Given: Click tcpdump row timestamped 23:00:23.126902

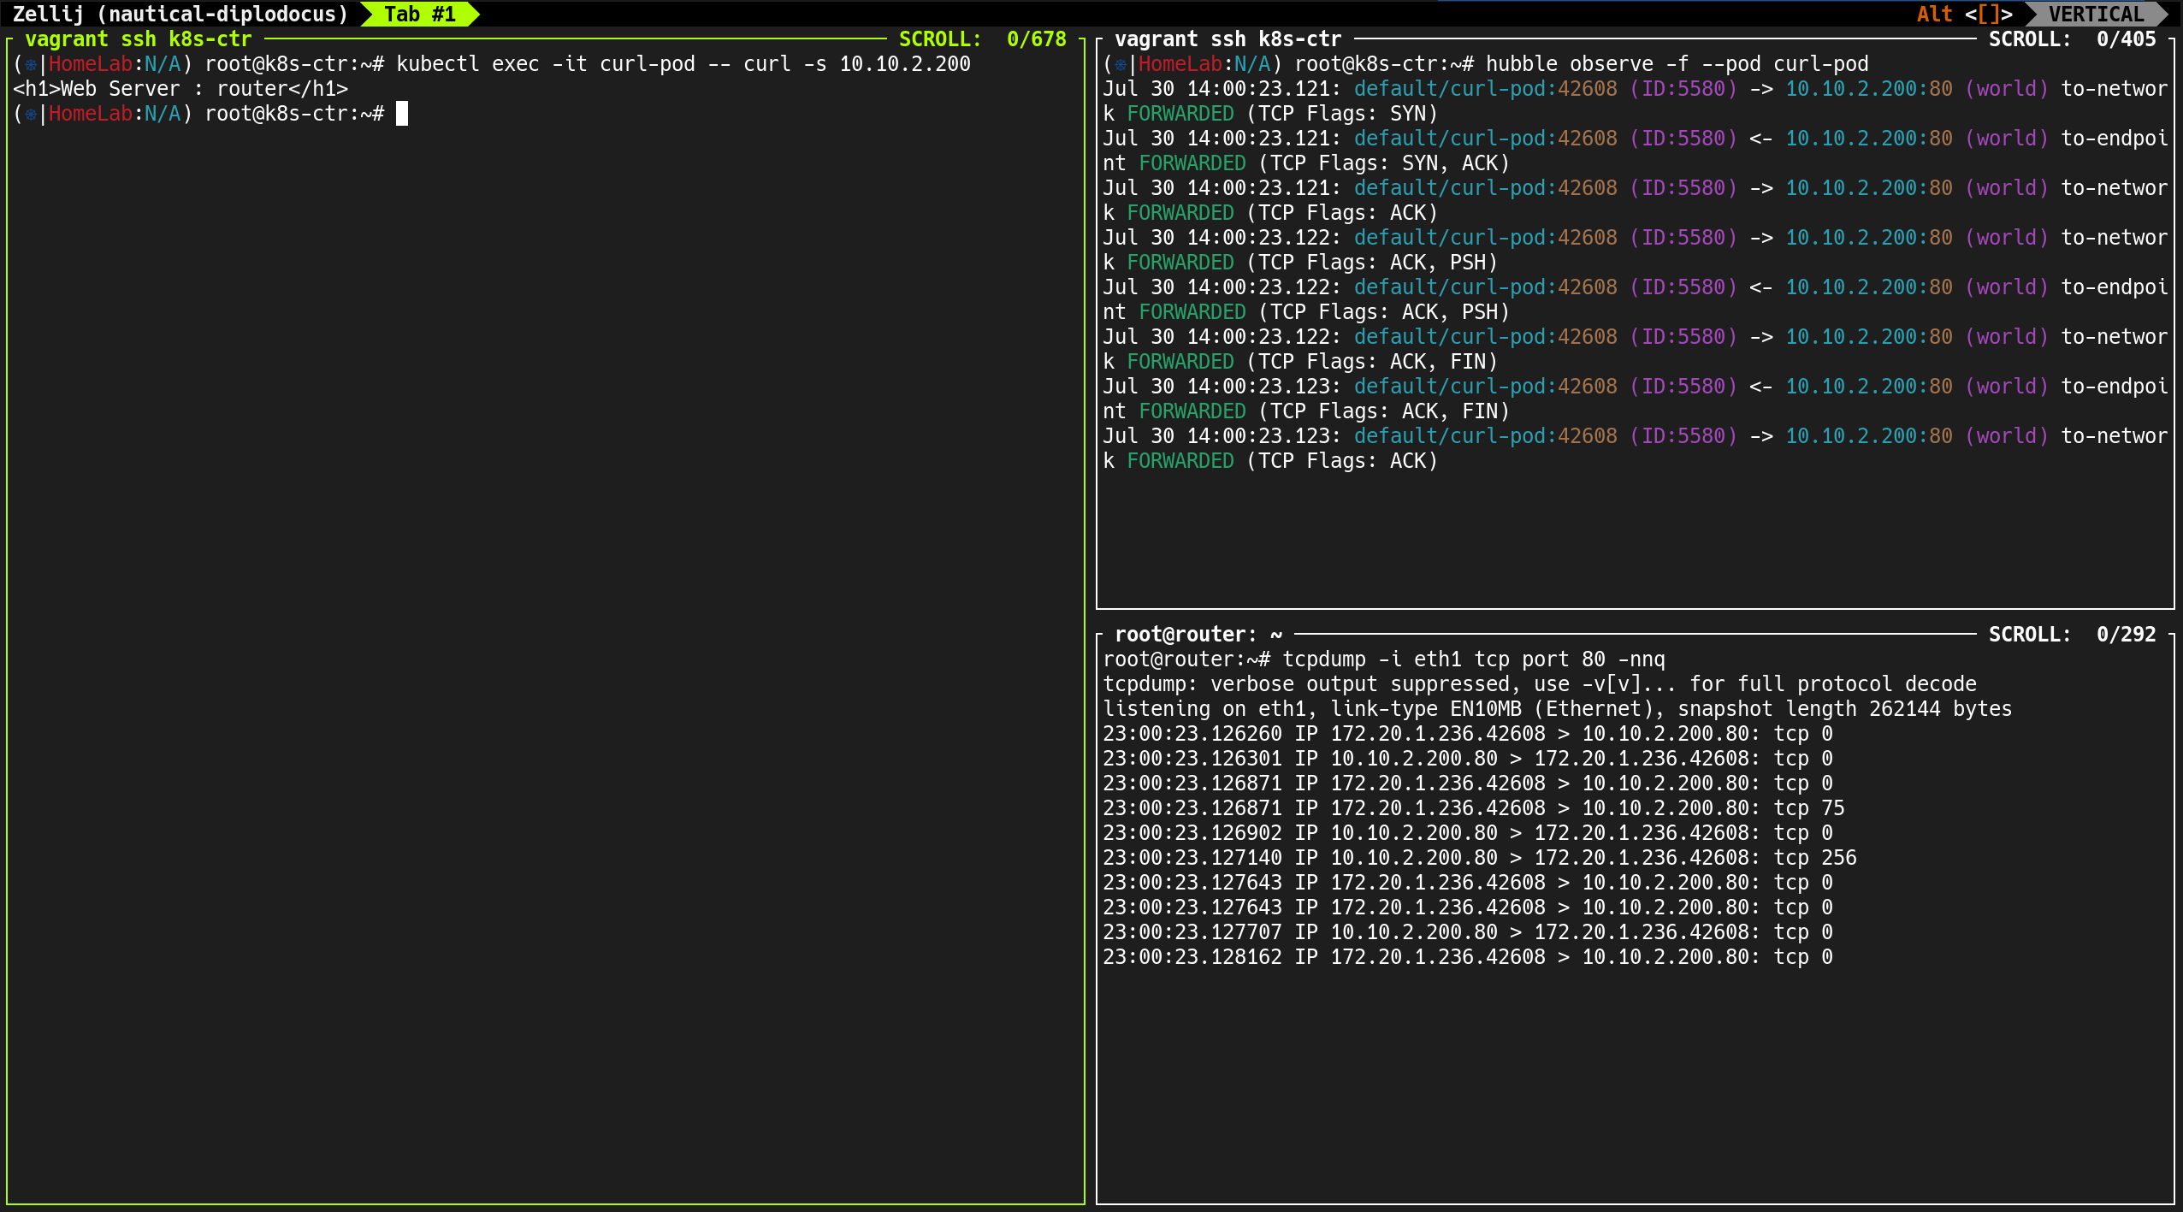Looking at the screenshot, I should (1468, 833).
